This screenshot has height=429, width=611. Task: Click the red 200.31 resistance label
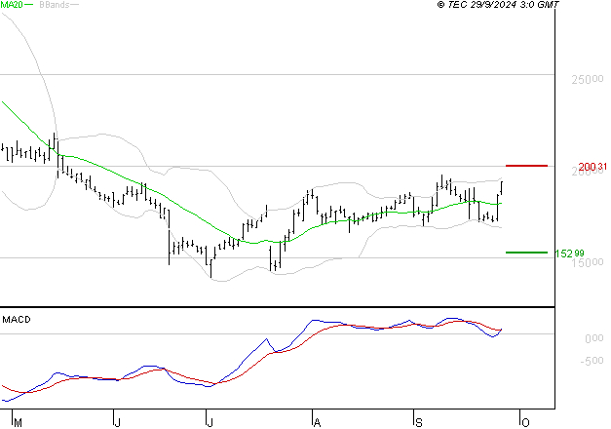[x=592, y=167]
